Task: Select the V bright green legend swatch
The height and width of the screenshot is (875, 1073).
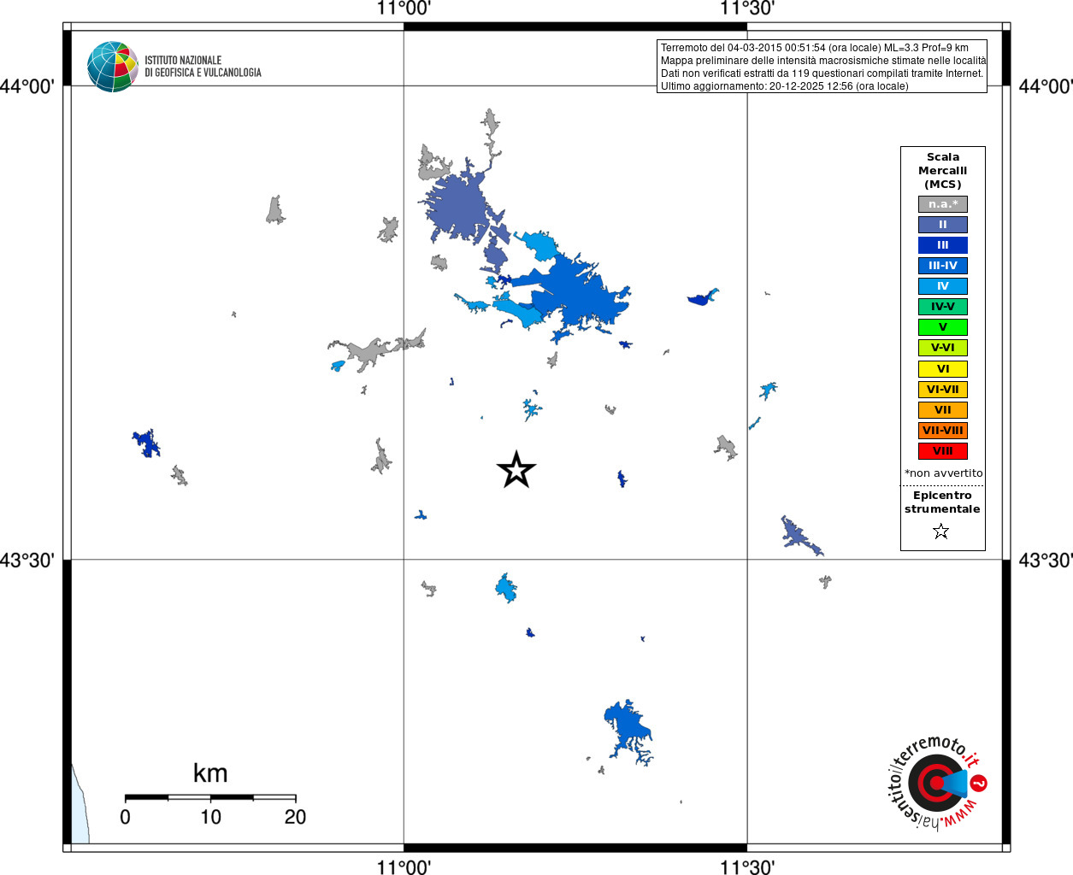Action: pyautogui.click(x=943, y=327)
